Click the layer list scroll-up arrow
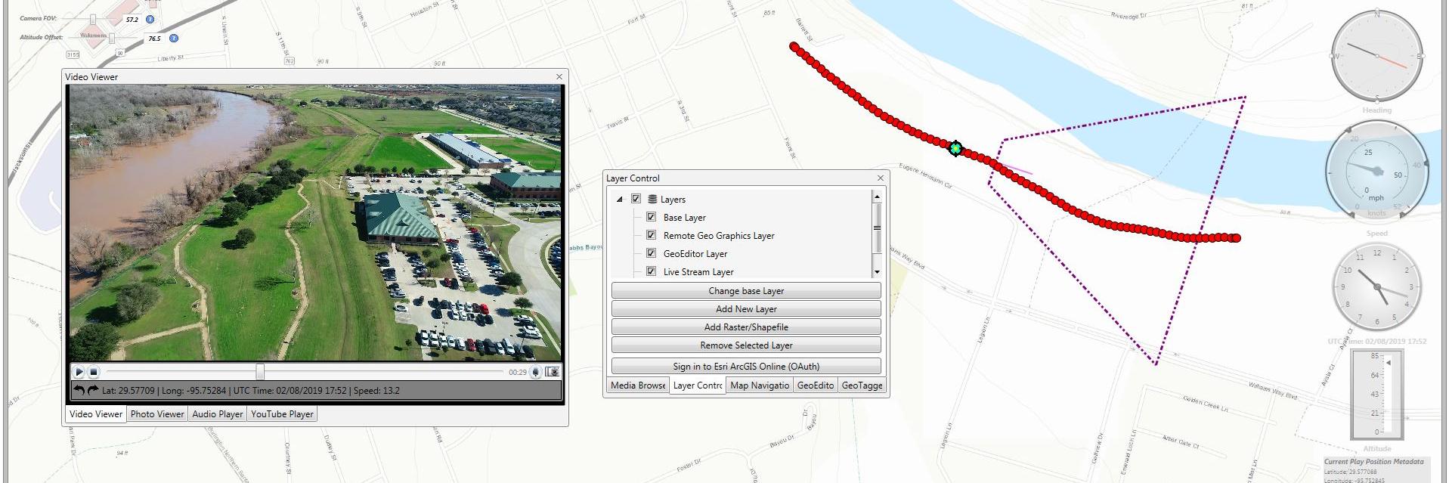The height and width of the screenshot is (483, 1449). [877, 197]
